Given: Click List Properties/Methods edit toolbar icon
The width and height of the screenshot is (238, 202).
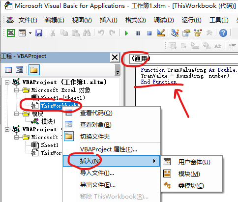Looking at the screenshot, I should [x=172, y=46].
